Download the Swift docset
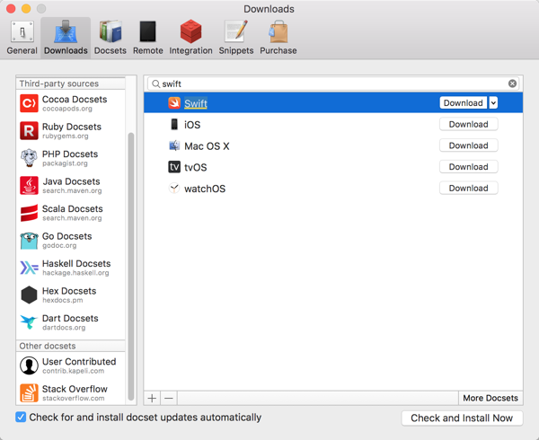The image size is (539, 440). (x=463, y=102)
